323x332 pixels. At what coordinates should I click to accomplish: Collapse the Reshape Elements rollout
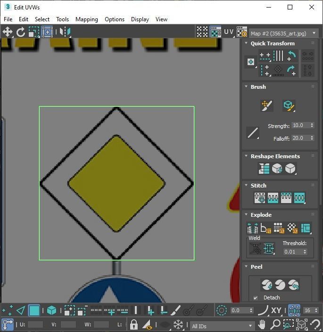pos(246,156)
